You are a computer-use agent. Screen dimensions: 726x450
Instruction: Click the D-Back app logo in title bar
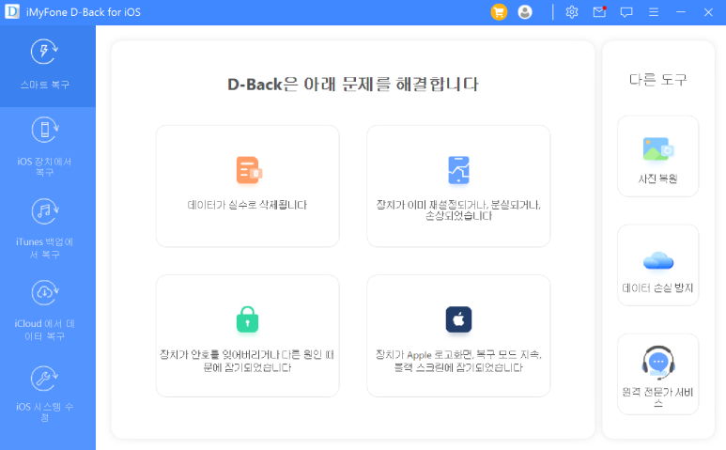(12, 11)
